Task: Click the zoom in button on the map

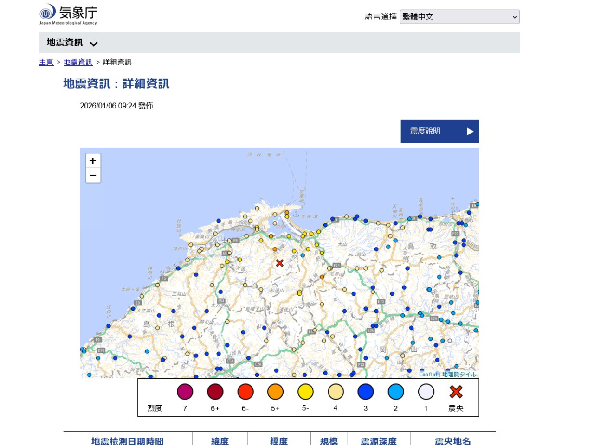Action: pyautogui.click(x=93, y=160)
